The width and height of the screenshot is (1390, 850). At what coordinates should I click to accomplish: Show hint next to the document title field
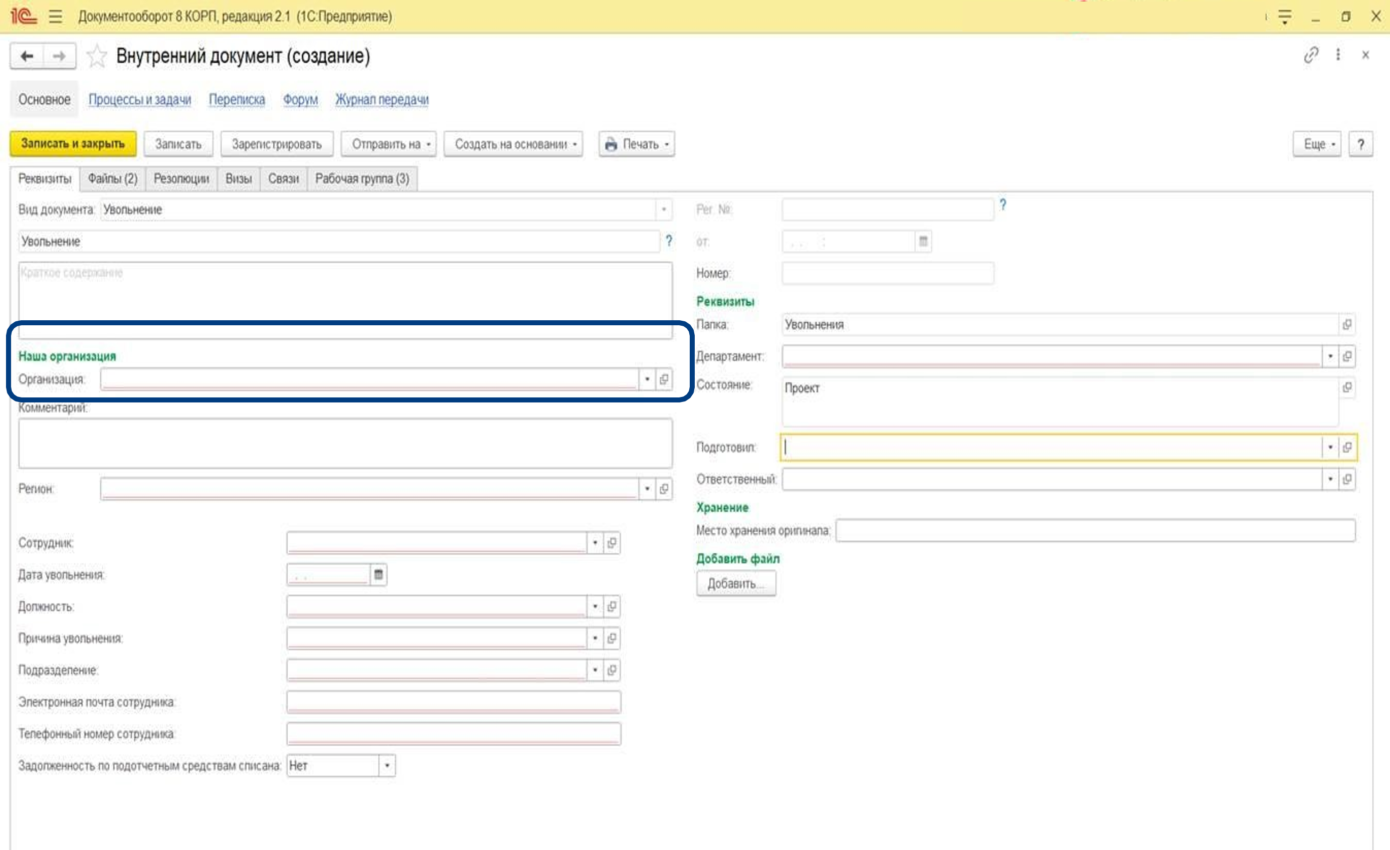[x=669, y=241]
